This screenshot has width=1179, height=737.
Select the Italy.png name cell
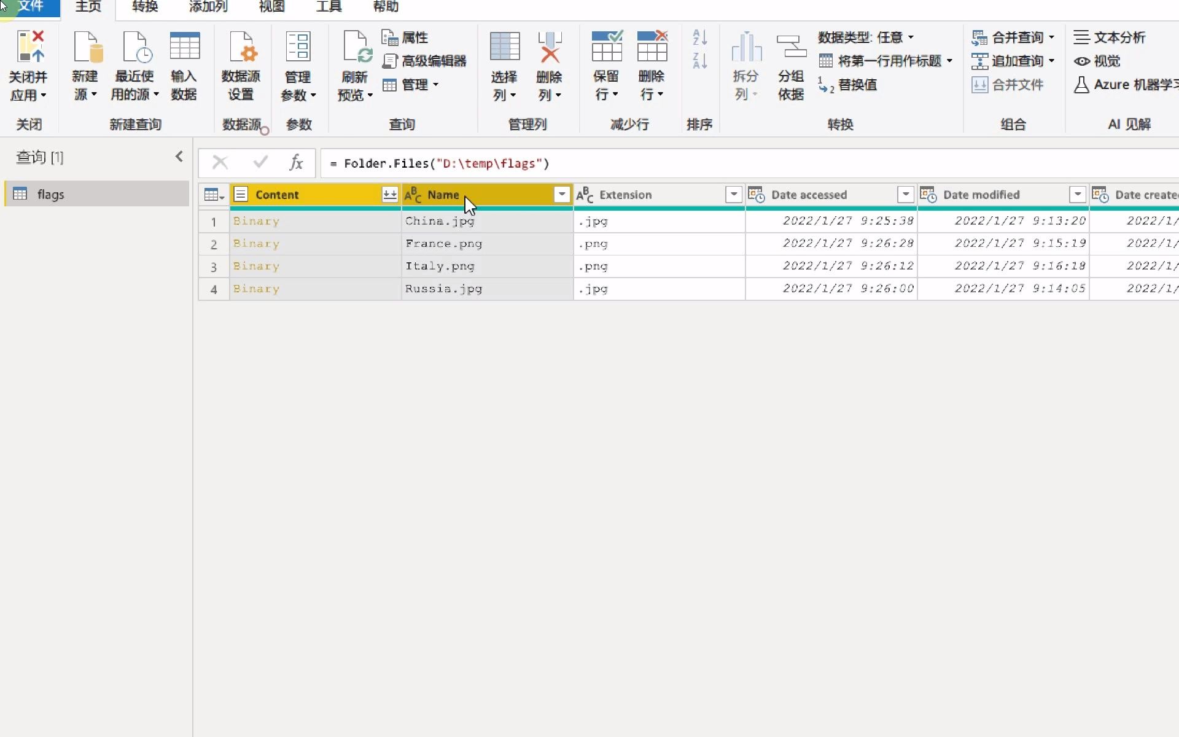[487, 267]
